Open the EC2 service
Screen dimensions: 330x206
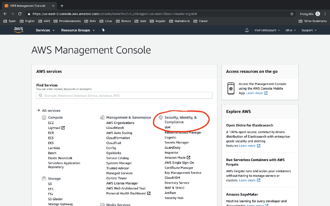(x=51, y=123)
